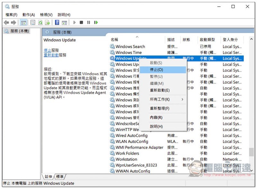Image resolution: width=257 pixels, height=189 pixels.
Task: Click the Pause Service toolbar icon
Action: [x=89, y=22]
